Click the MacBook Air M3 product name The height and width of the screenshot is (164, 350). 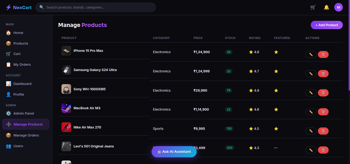[87, 108]
